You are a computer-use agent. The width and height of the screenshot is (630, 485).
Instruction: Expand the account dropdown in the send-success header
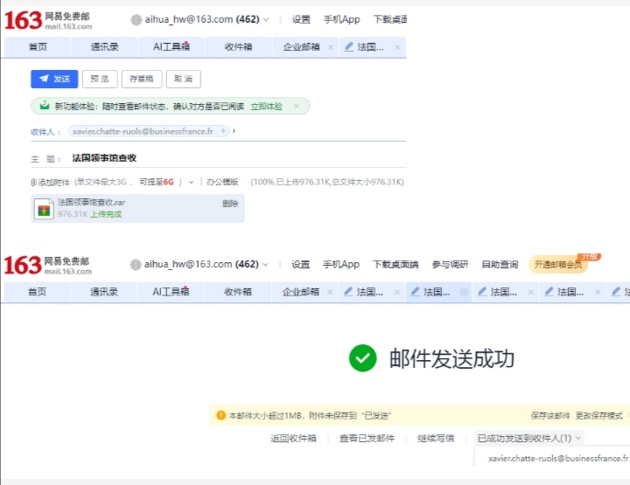coord(265,265)
